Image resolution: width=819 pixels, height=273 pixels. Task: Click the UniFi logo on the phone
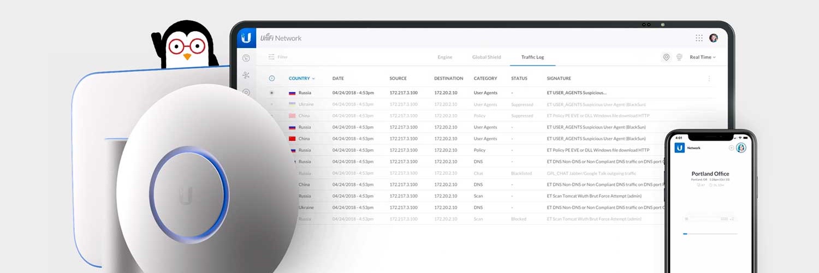click(679, 147)
